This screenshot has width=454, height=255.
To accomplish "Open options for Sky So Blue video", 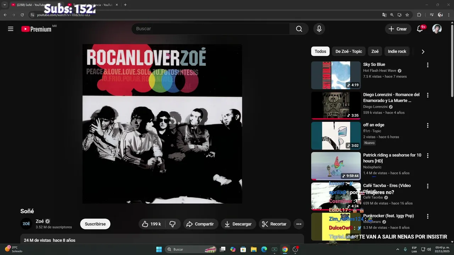I will (x=427, y=65).
